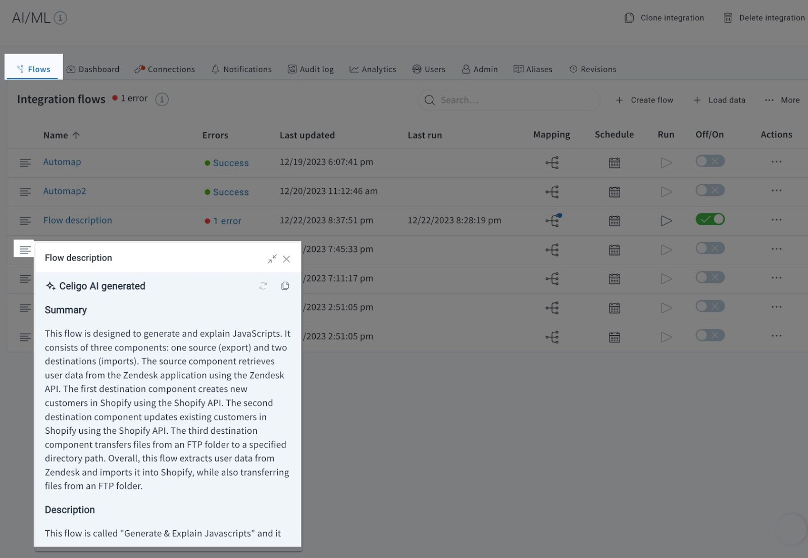
Task: Click the Create flow button
Action: (644, 99)
